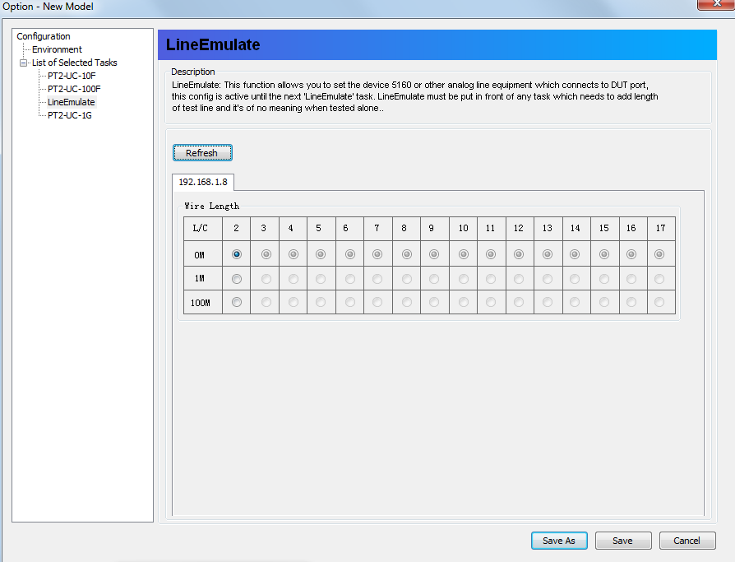Select 0M wire length for port 2
Image resolution: width=735 pixels, height=562 pixels.
point(237,254)
